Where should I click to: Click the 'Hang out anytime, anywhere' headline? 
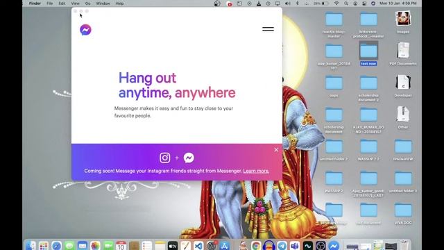177,85
